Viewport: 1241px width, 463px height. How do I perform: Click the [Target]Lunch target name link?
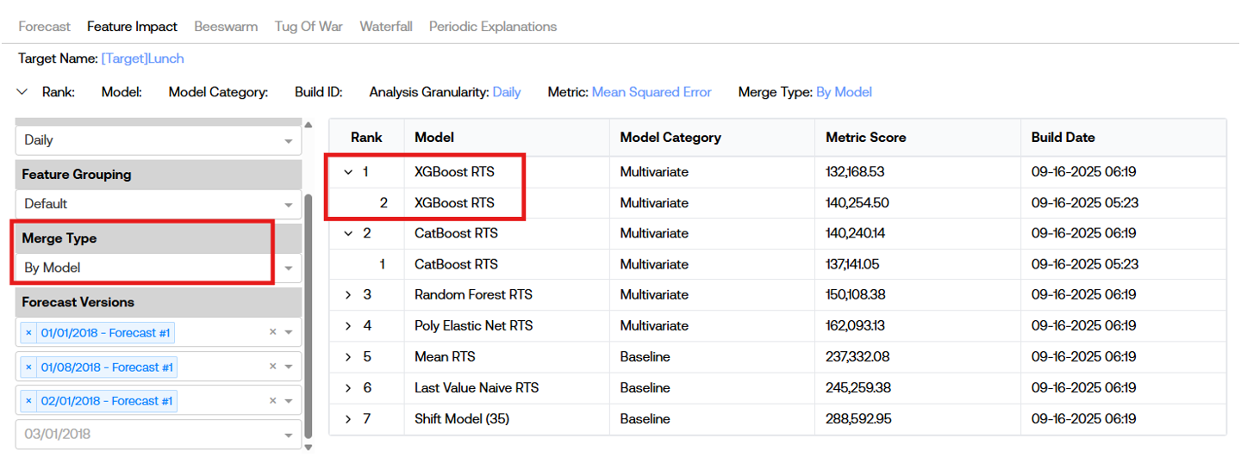click(142, 59)
